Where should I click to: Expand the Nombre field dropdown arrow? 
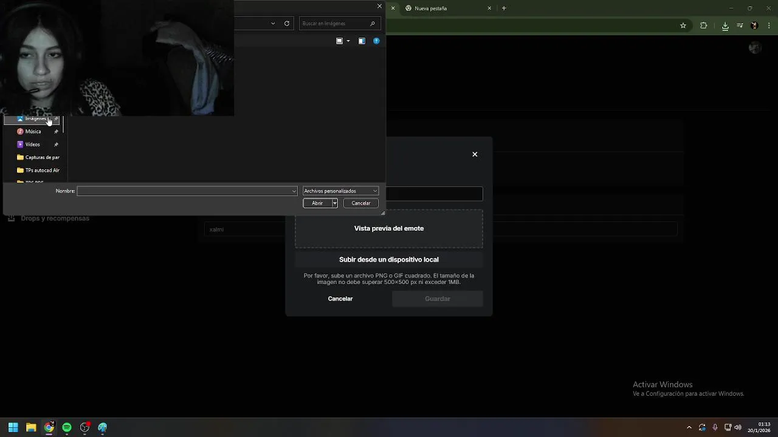[x=294, y=191]
